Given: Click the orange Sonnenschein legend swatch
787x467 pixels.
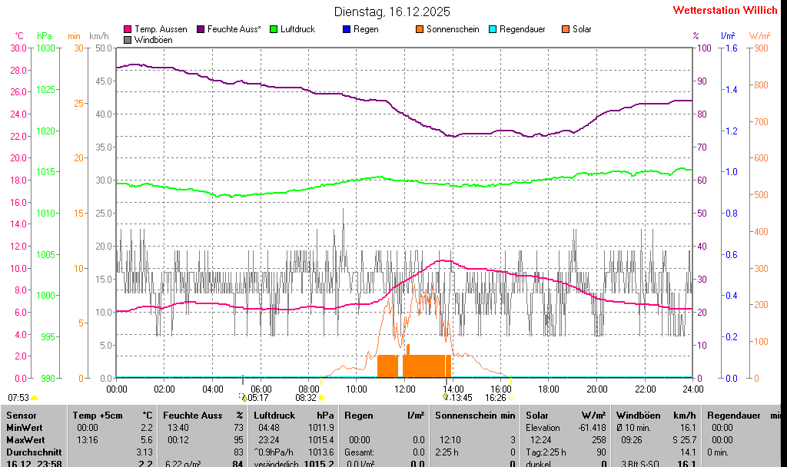Looking at the screenshot, I should (420, 29).
